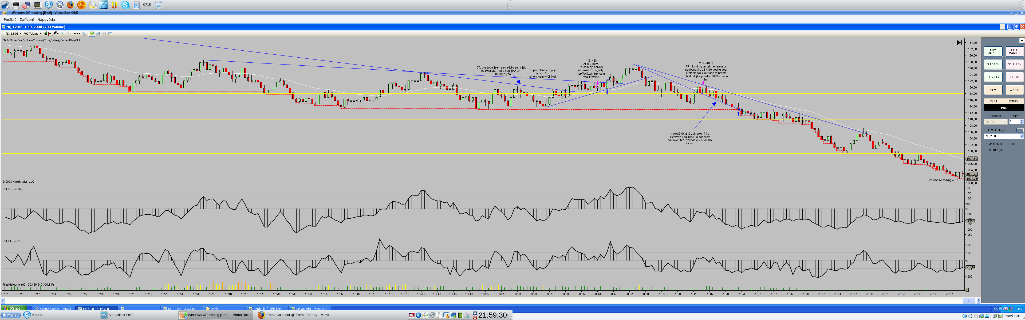The image size is (1025, 320).
Task: Open the Zařízení menu
Action: point(27,19)
